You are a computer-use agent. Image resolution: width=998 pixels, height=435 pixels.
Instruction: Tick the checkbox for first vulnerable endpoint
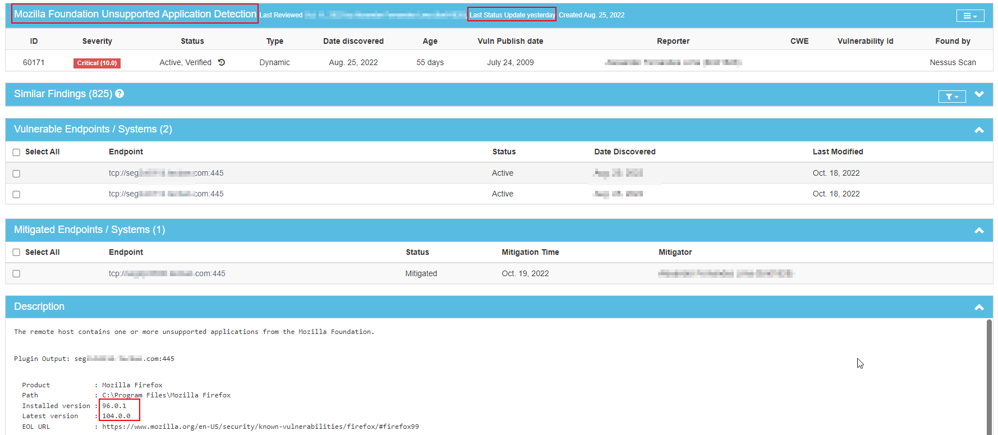pos(16,173)
